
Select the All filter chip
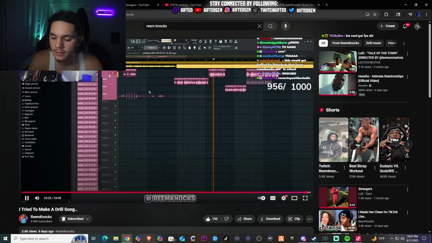323,43
